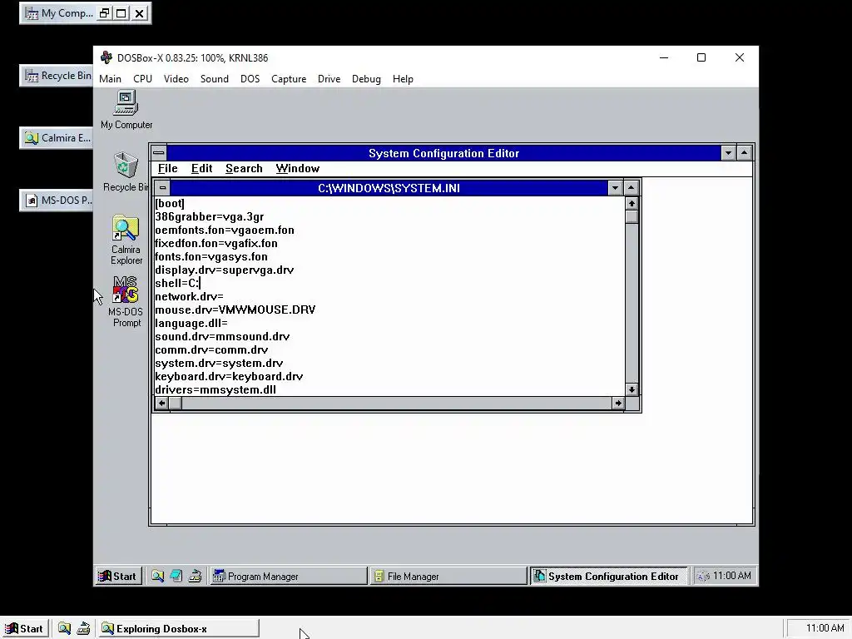The width and height of the screenshot is (852, 639).
Task: Click the display.drv=supervga.drv line
Action: [225, 270]
